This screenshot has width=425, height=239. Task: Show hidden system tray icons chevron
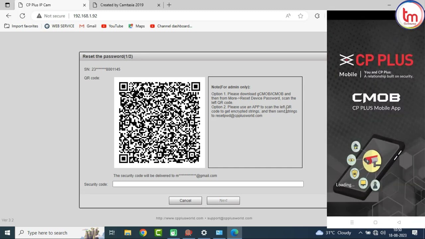(360, 233)
